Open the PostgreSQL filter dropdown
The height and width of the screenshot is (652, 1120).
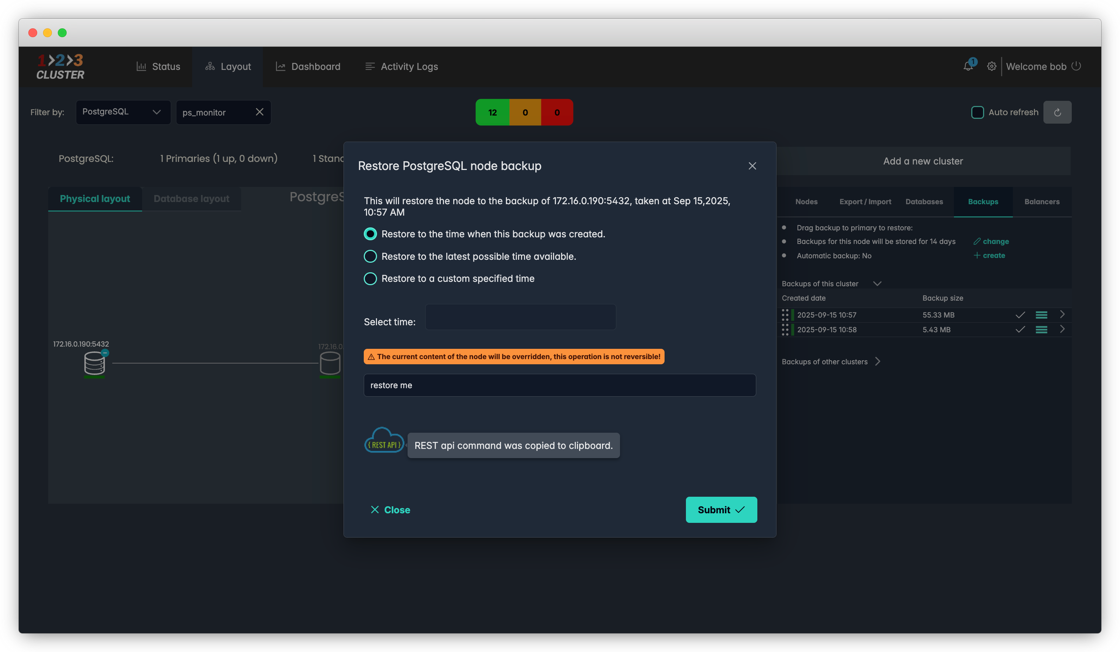(123, 112)
